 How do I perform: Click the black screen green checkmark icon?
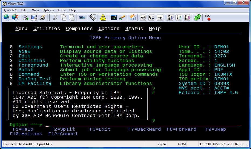click(114, 18)
